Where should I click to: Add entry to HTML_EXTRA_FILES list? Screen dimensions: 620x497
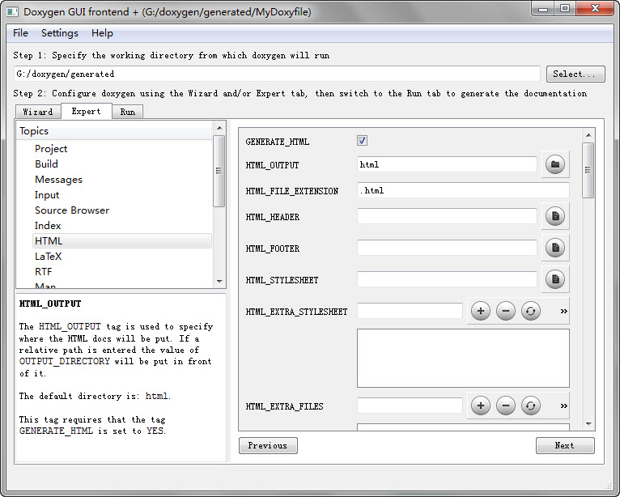pos(481,406)
